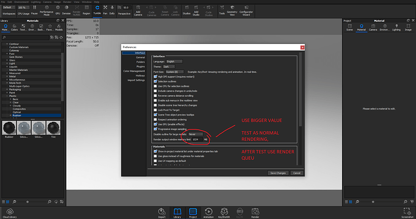Adjust the Library thumbnail size slider
Viewport: 416px width, 219px height.
tap(27, 202)
